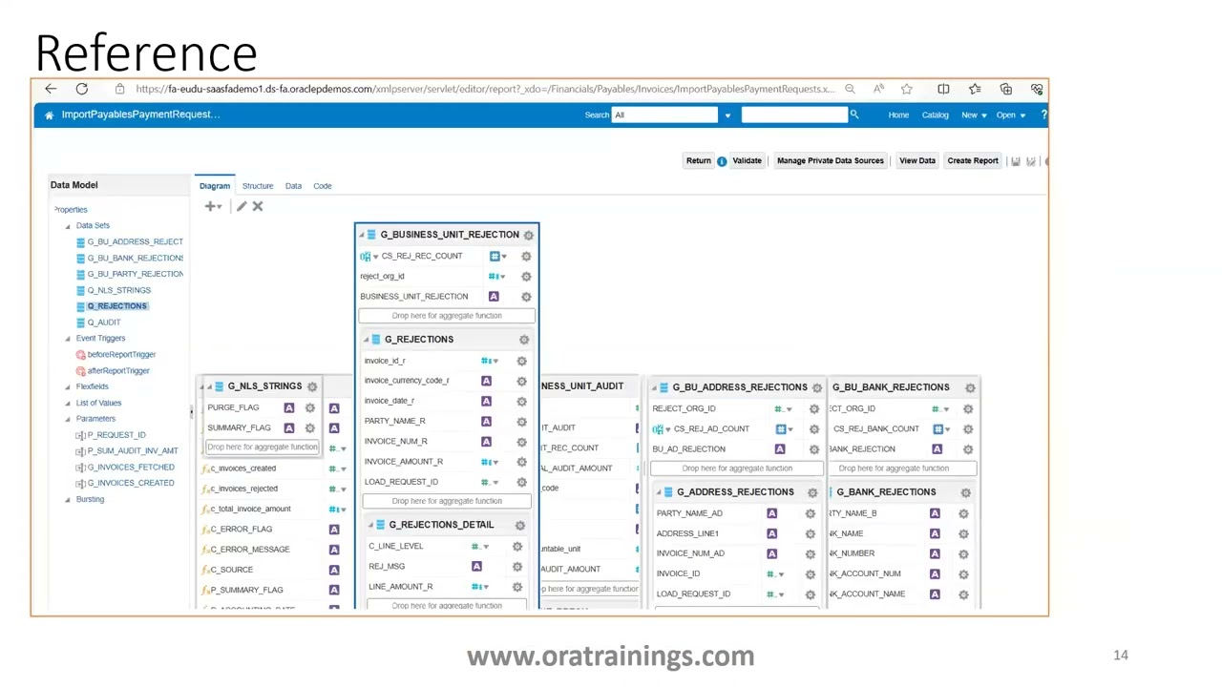Select Q_NLS_STRINGS data set in tree

(x=118, y=290)
